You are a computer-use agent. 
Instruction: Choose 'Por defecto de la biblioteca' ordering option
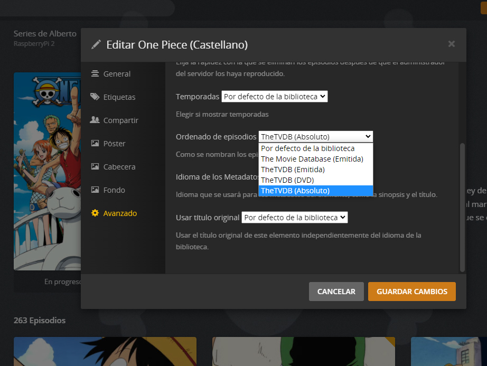315,148
